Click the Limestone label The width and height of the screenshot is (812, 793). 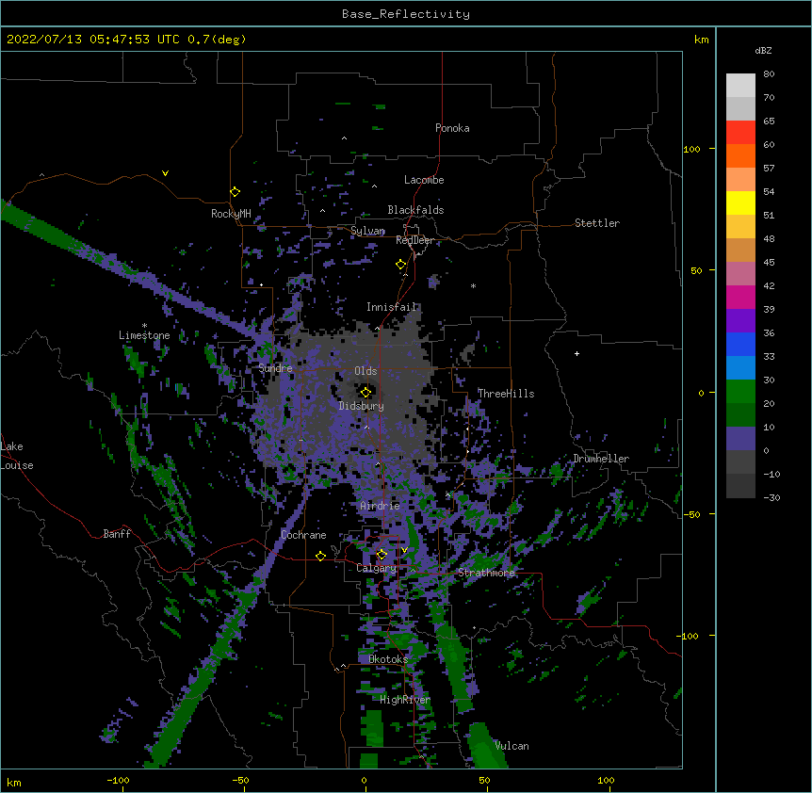coord(144,335)
